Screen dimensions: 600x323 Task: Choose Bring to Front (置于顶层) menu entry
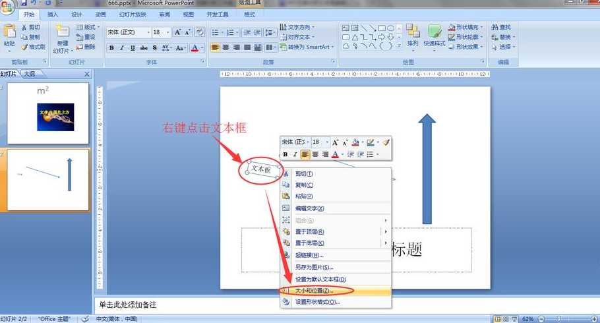point(336,231)
